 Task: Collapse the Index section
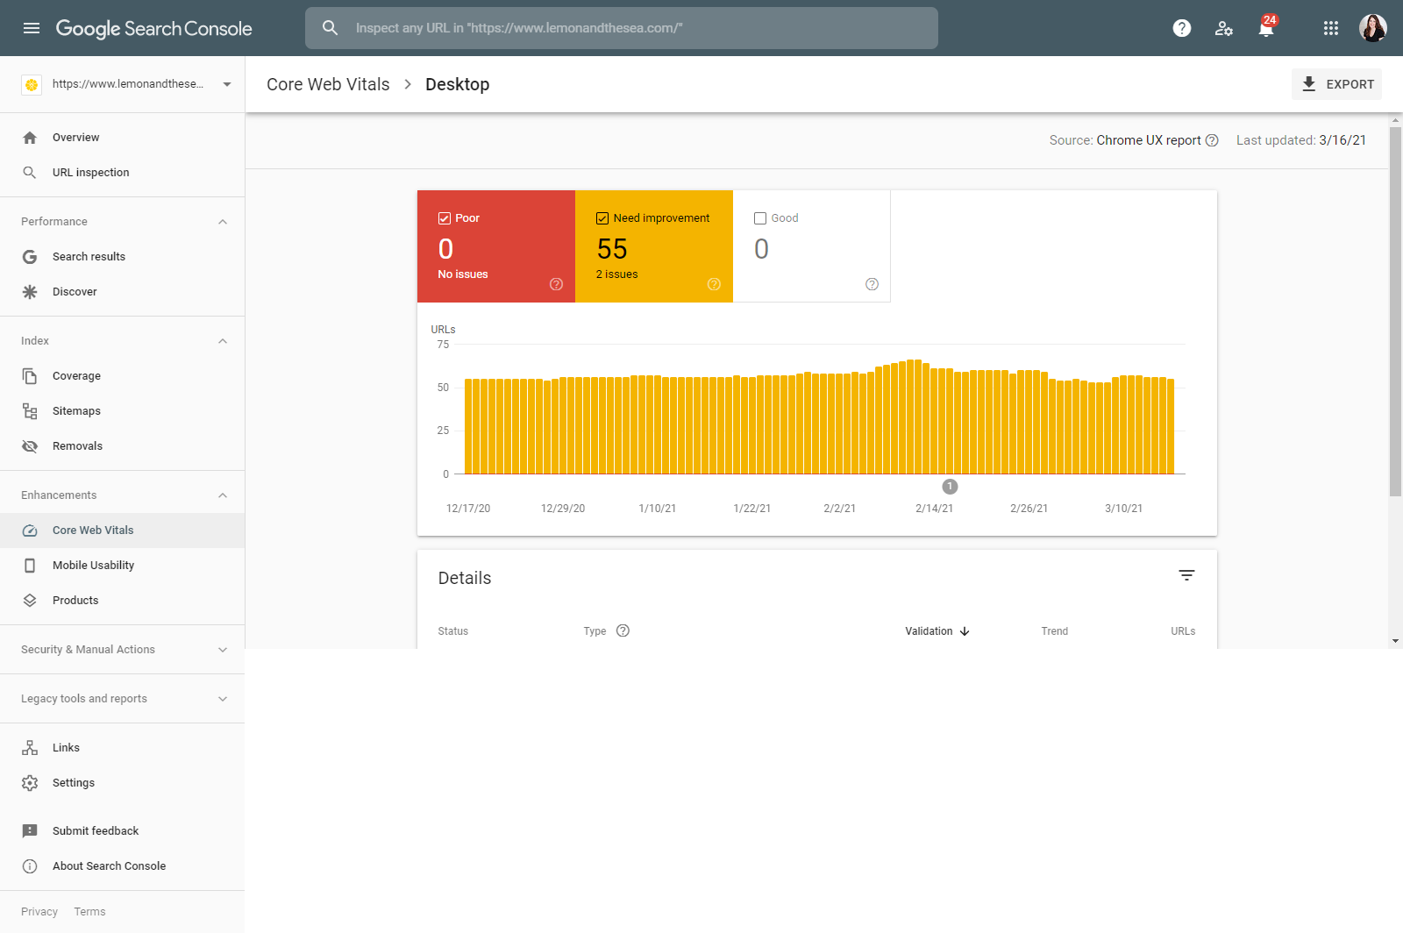[223, 341]
